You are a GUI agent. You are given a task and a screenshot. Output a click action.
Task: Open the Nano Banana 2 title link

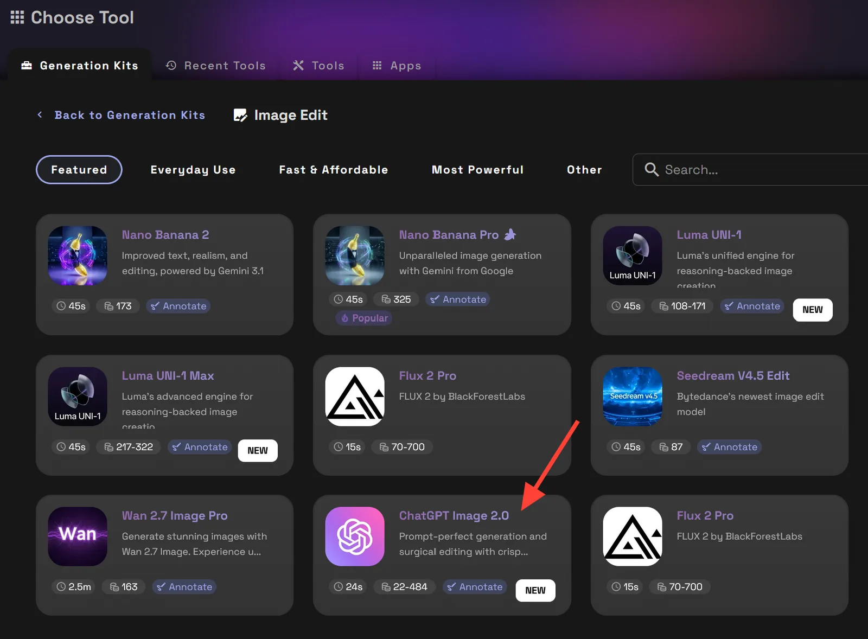coord(165,235)
